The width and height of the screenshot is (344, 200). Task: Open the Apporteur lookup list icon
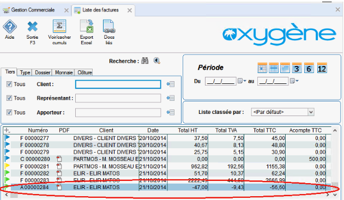[171, 112]
